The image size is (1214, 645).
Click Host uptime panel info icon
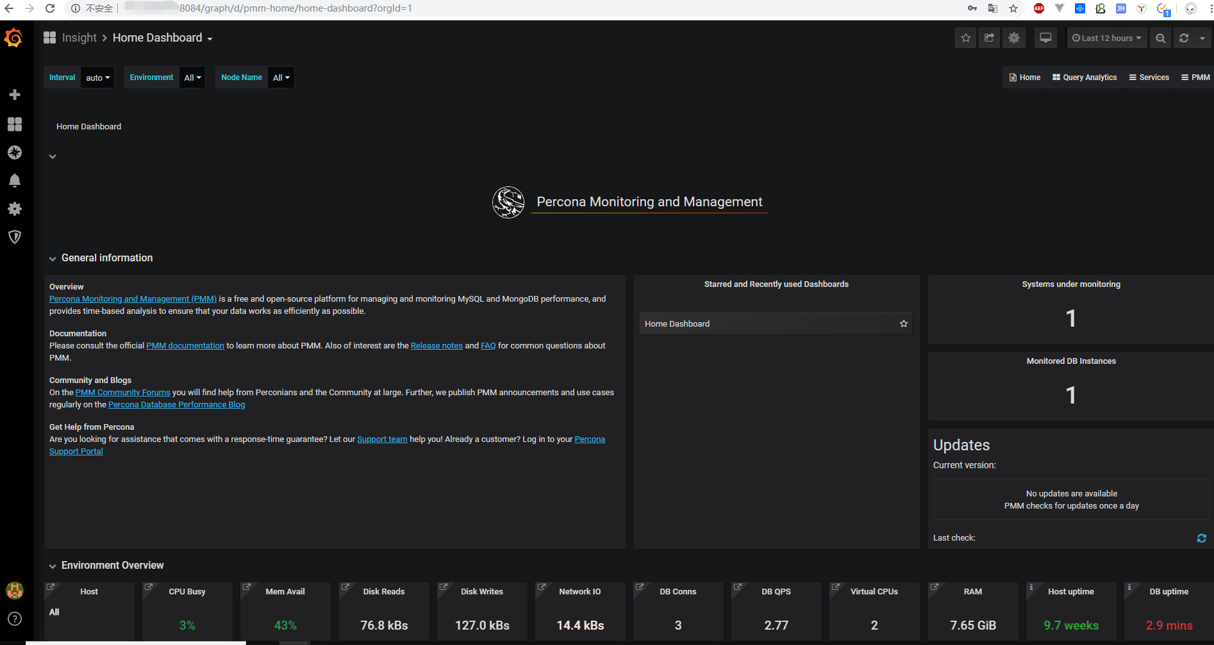pos(1031,587)
